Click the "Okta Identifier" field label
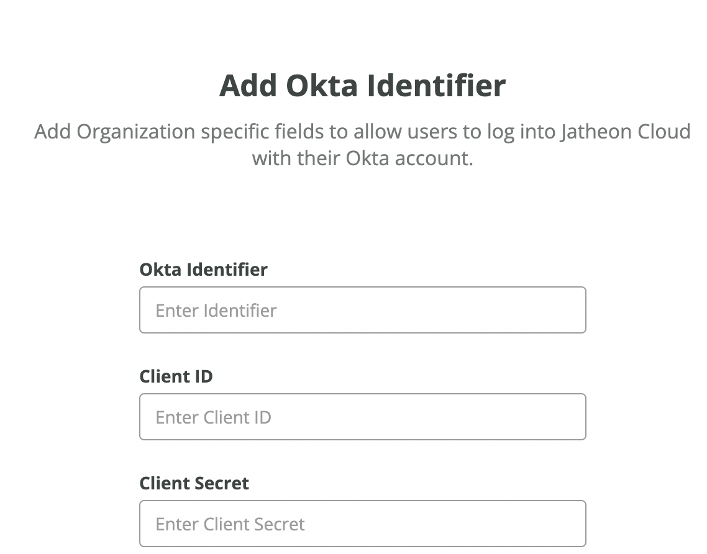The image size is (707, 554). (x=203, y=269)
